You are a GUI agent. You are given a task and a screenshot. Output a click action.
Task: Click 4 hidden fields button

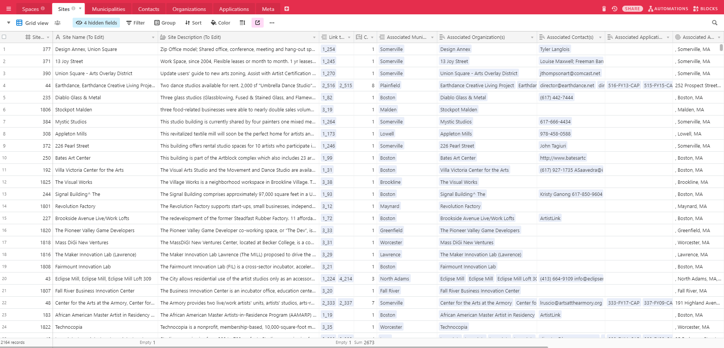coord(96,23)
